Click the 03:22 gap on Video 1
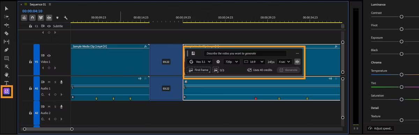Screen dimensions: 419x135 (x=166, y=60)
